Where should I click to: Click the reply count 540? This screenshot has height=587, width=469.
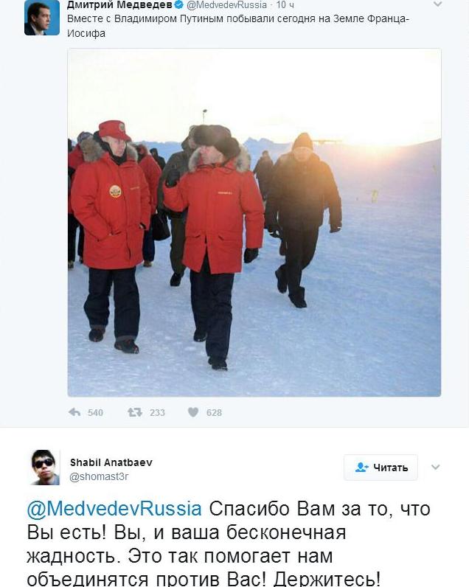(x=95, y=412)
